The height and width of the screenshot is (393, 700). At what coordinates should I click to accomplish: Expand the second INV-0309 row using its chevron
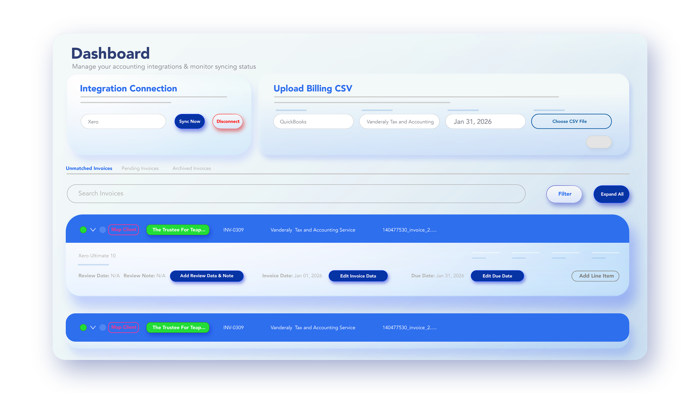[x=93, y=327]
